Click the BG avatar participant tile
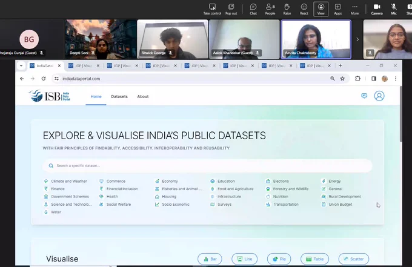 tap(29, 39)
